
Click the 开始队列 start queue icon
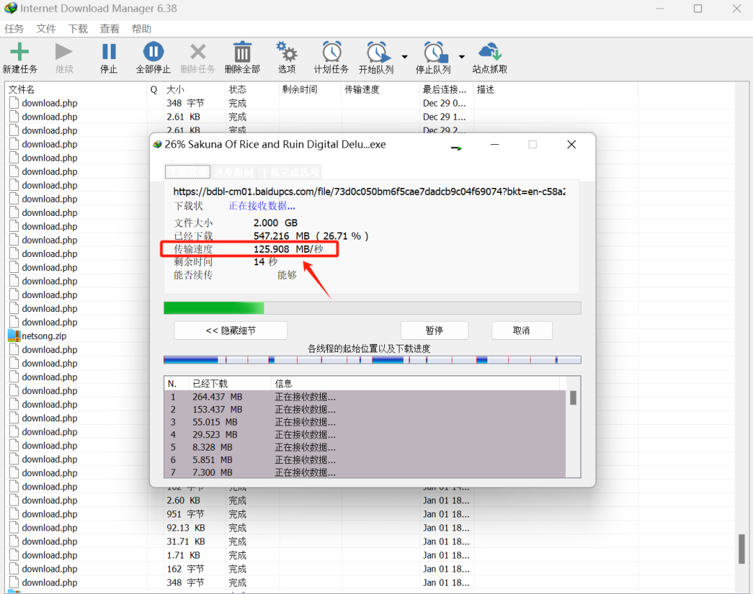pos(379,52)
